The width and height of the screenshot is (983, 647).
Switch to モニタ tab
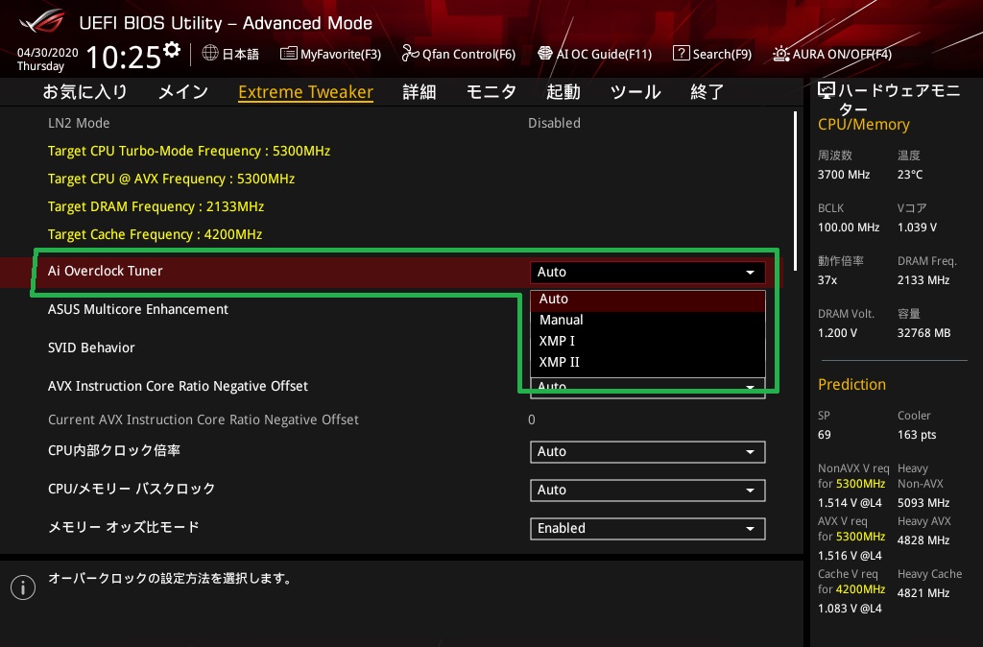[x=491, y=92]
